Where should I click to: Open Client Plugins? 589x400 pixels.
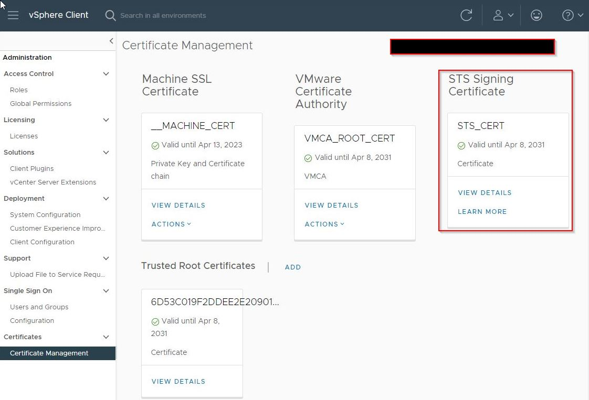pos(31,168)
